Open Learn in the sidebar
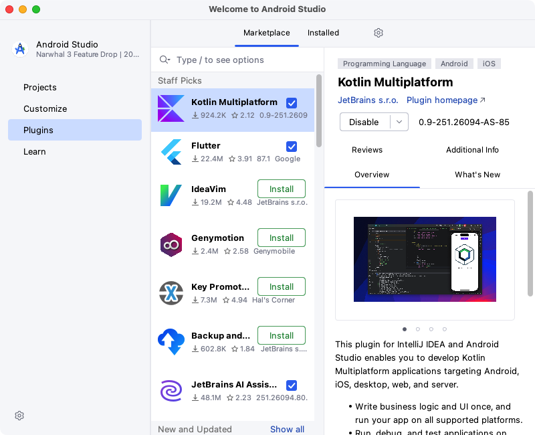 pos(35,152)
